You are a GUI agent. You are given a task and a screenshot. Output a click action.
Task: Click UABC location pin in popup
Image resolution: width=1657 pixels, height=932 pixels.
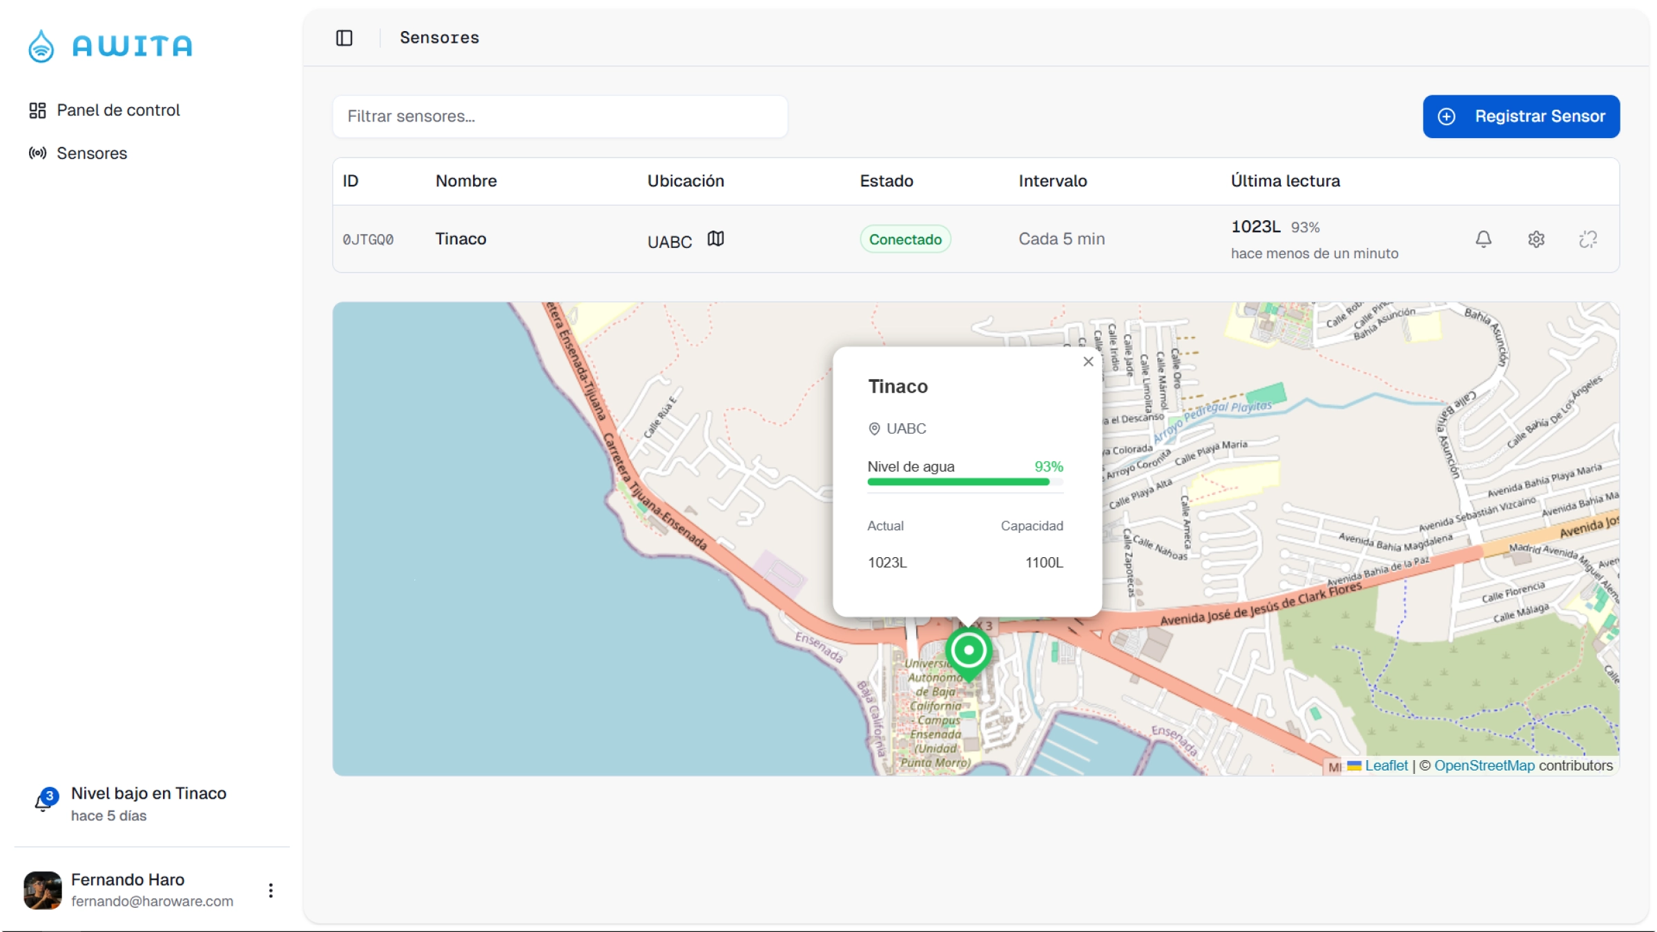click(x=873, y=429)
